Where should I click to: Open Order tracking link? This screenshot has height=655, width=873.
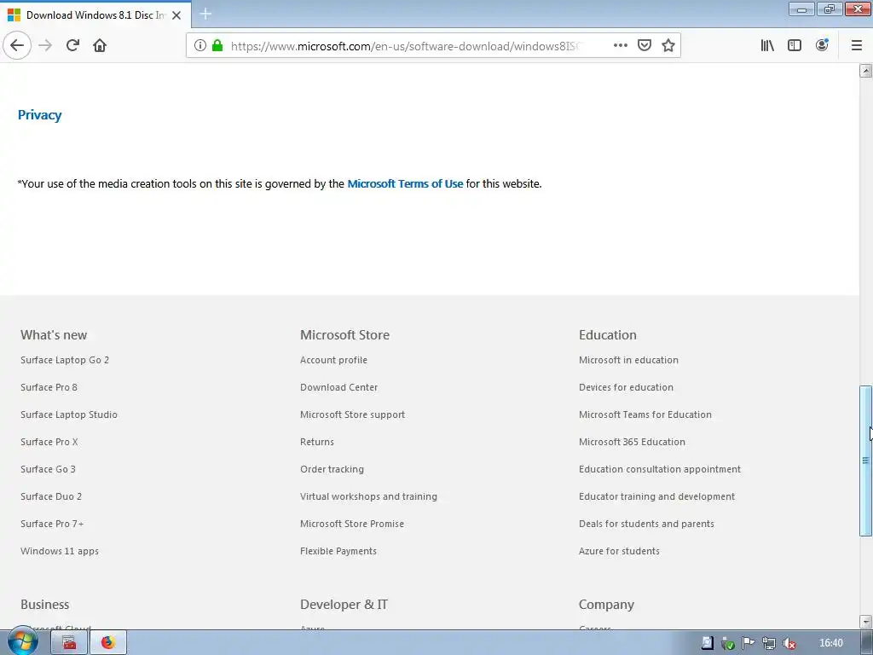coord(332,469)
